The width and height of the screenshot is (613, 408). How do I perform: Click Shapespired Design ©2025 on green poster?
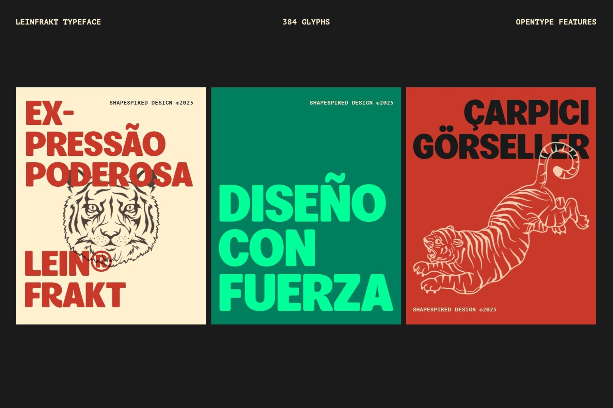click(351, 103)
